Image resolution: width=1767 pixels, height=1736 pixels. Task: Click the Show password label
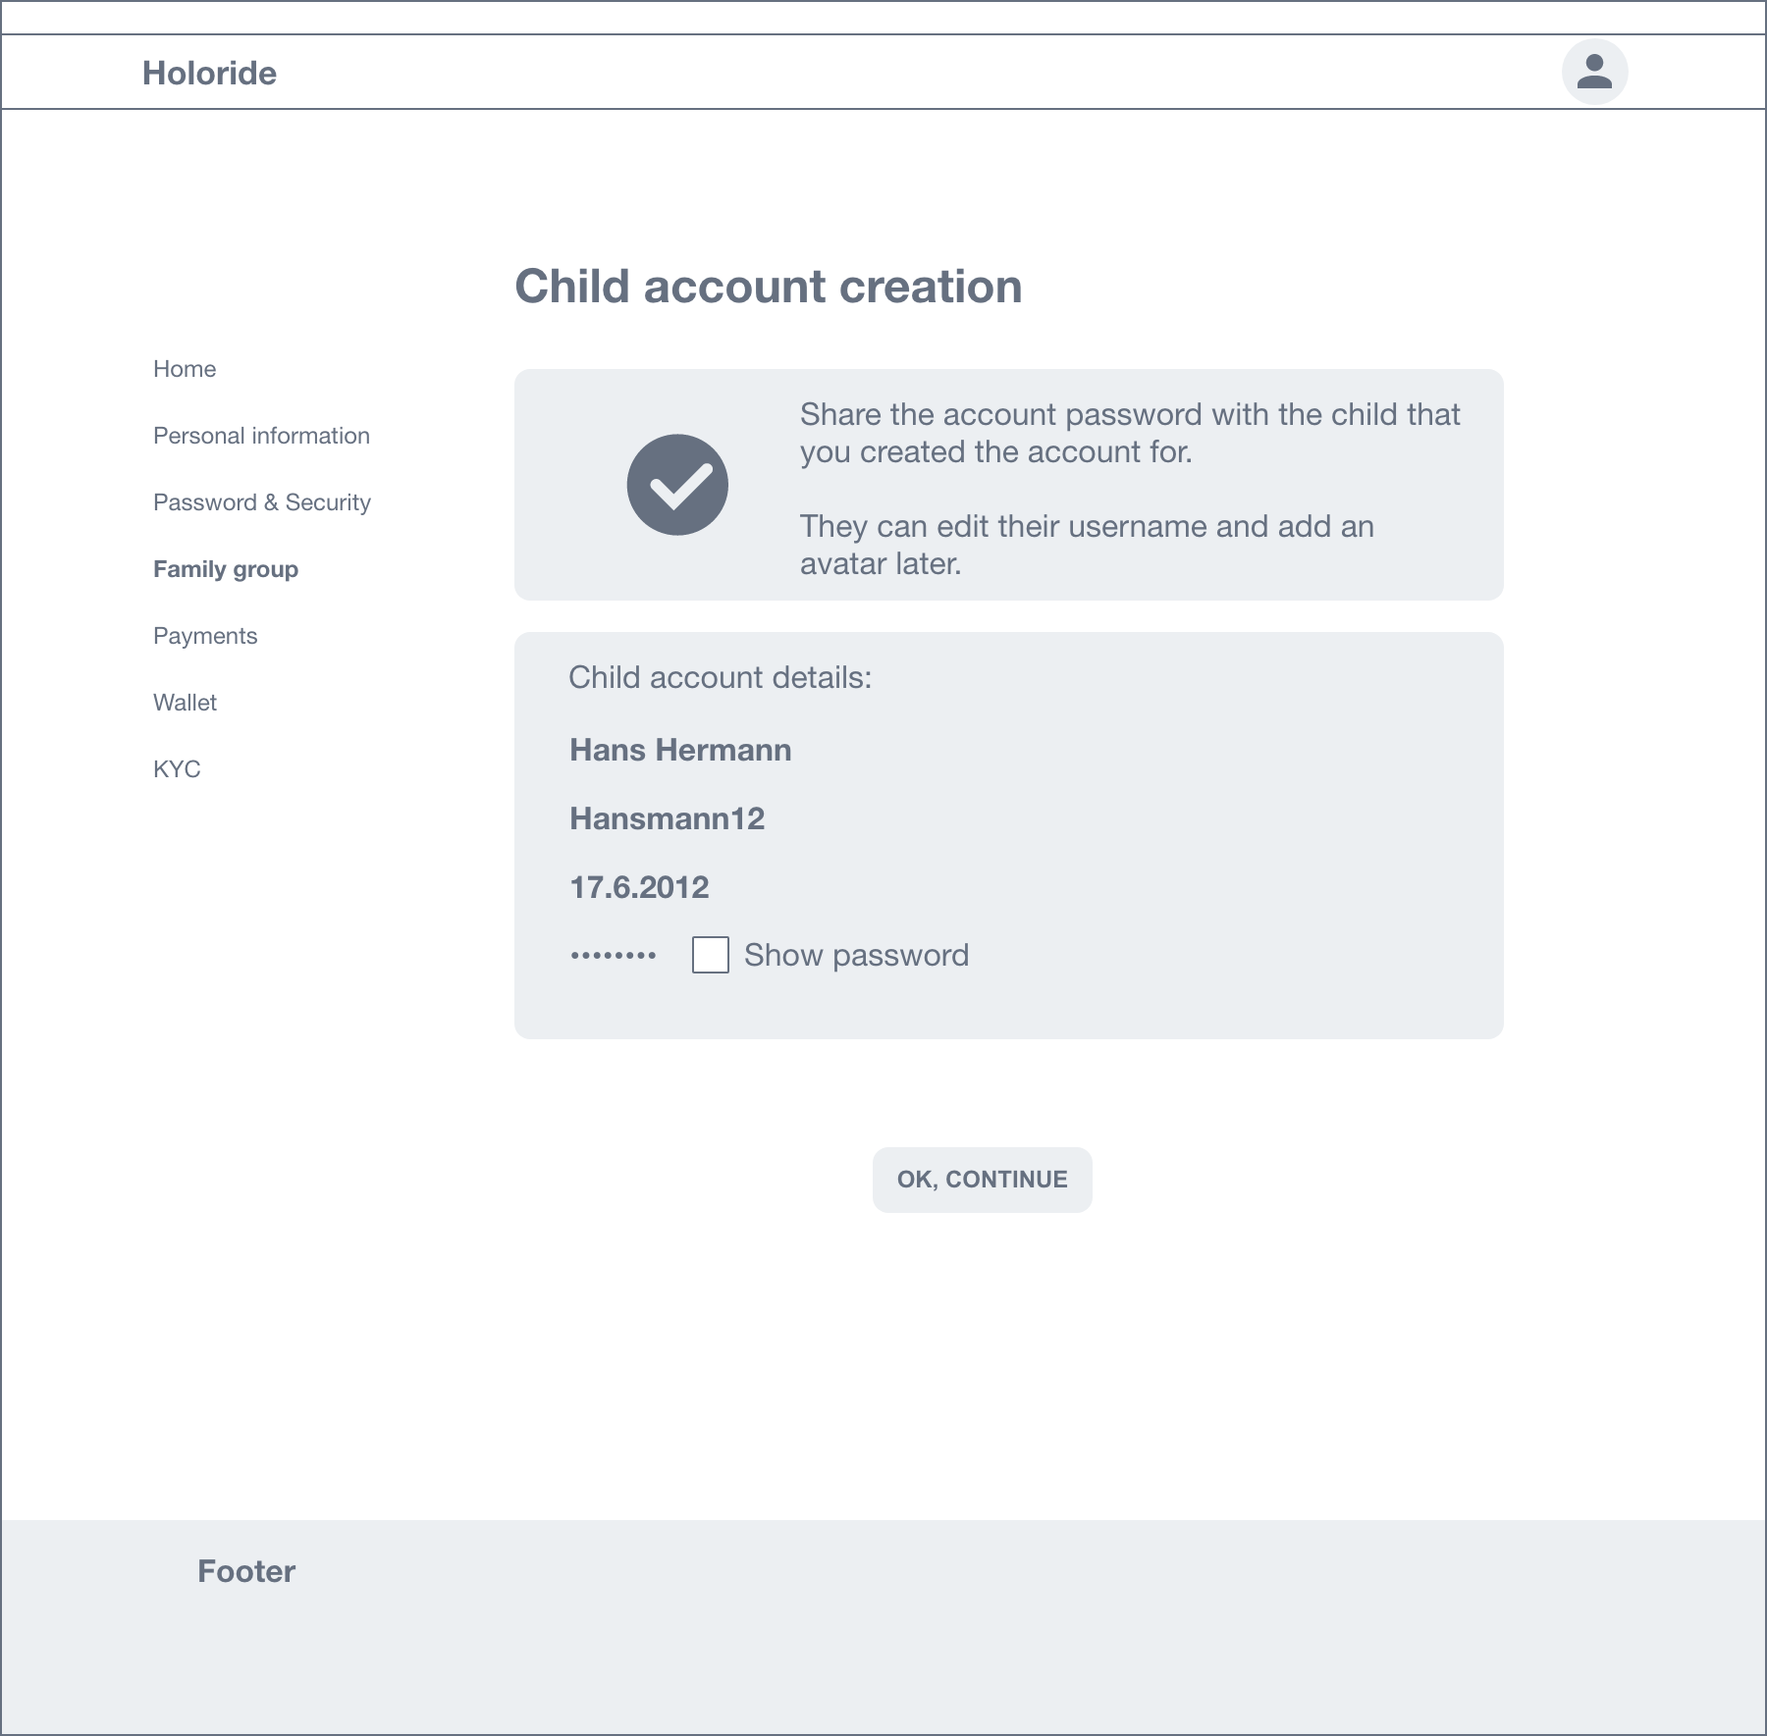[x=856, y=955]
